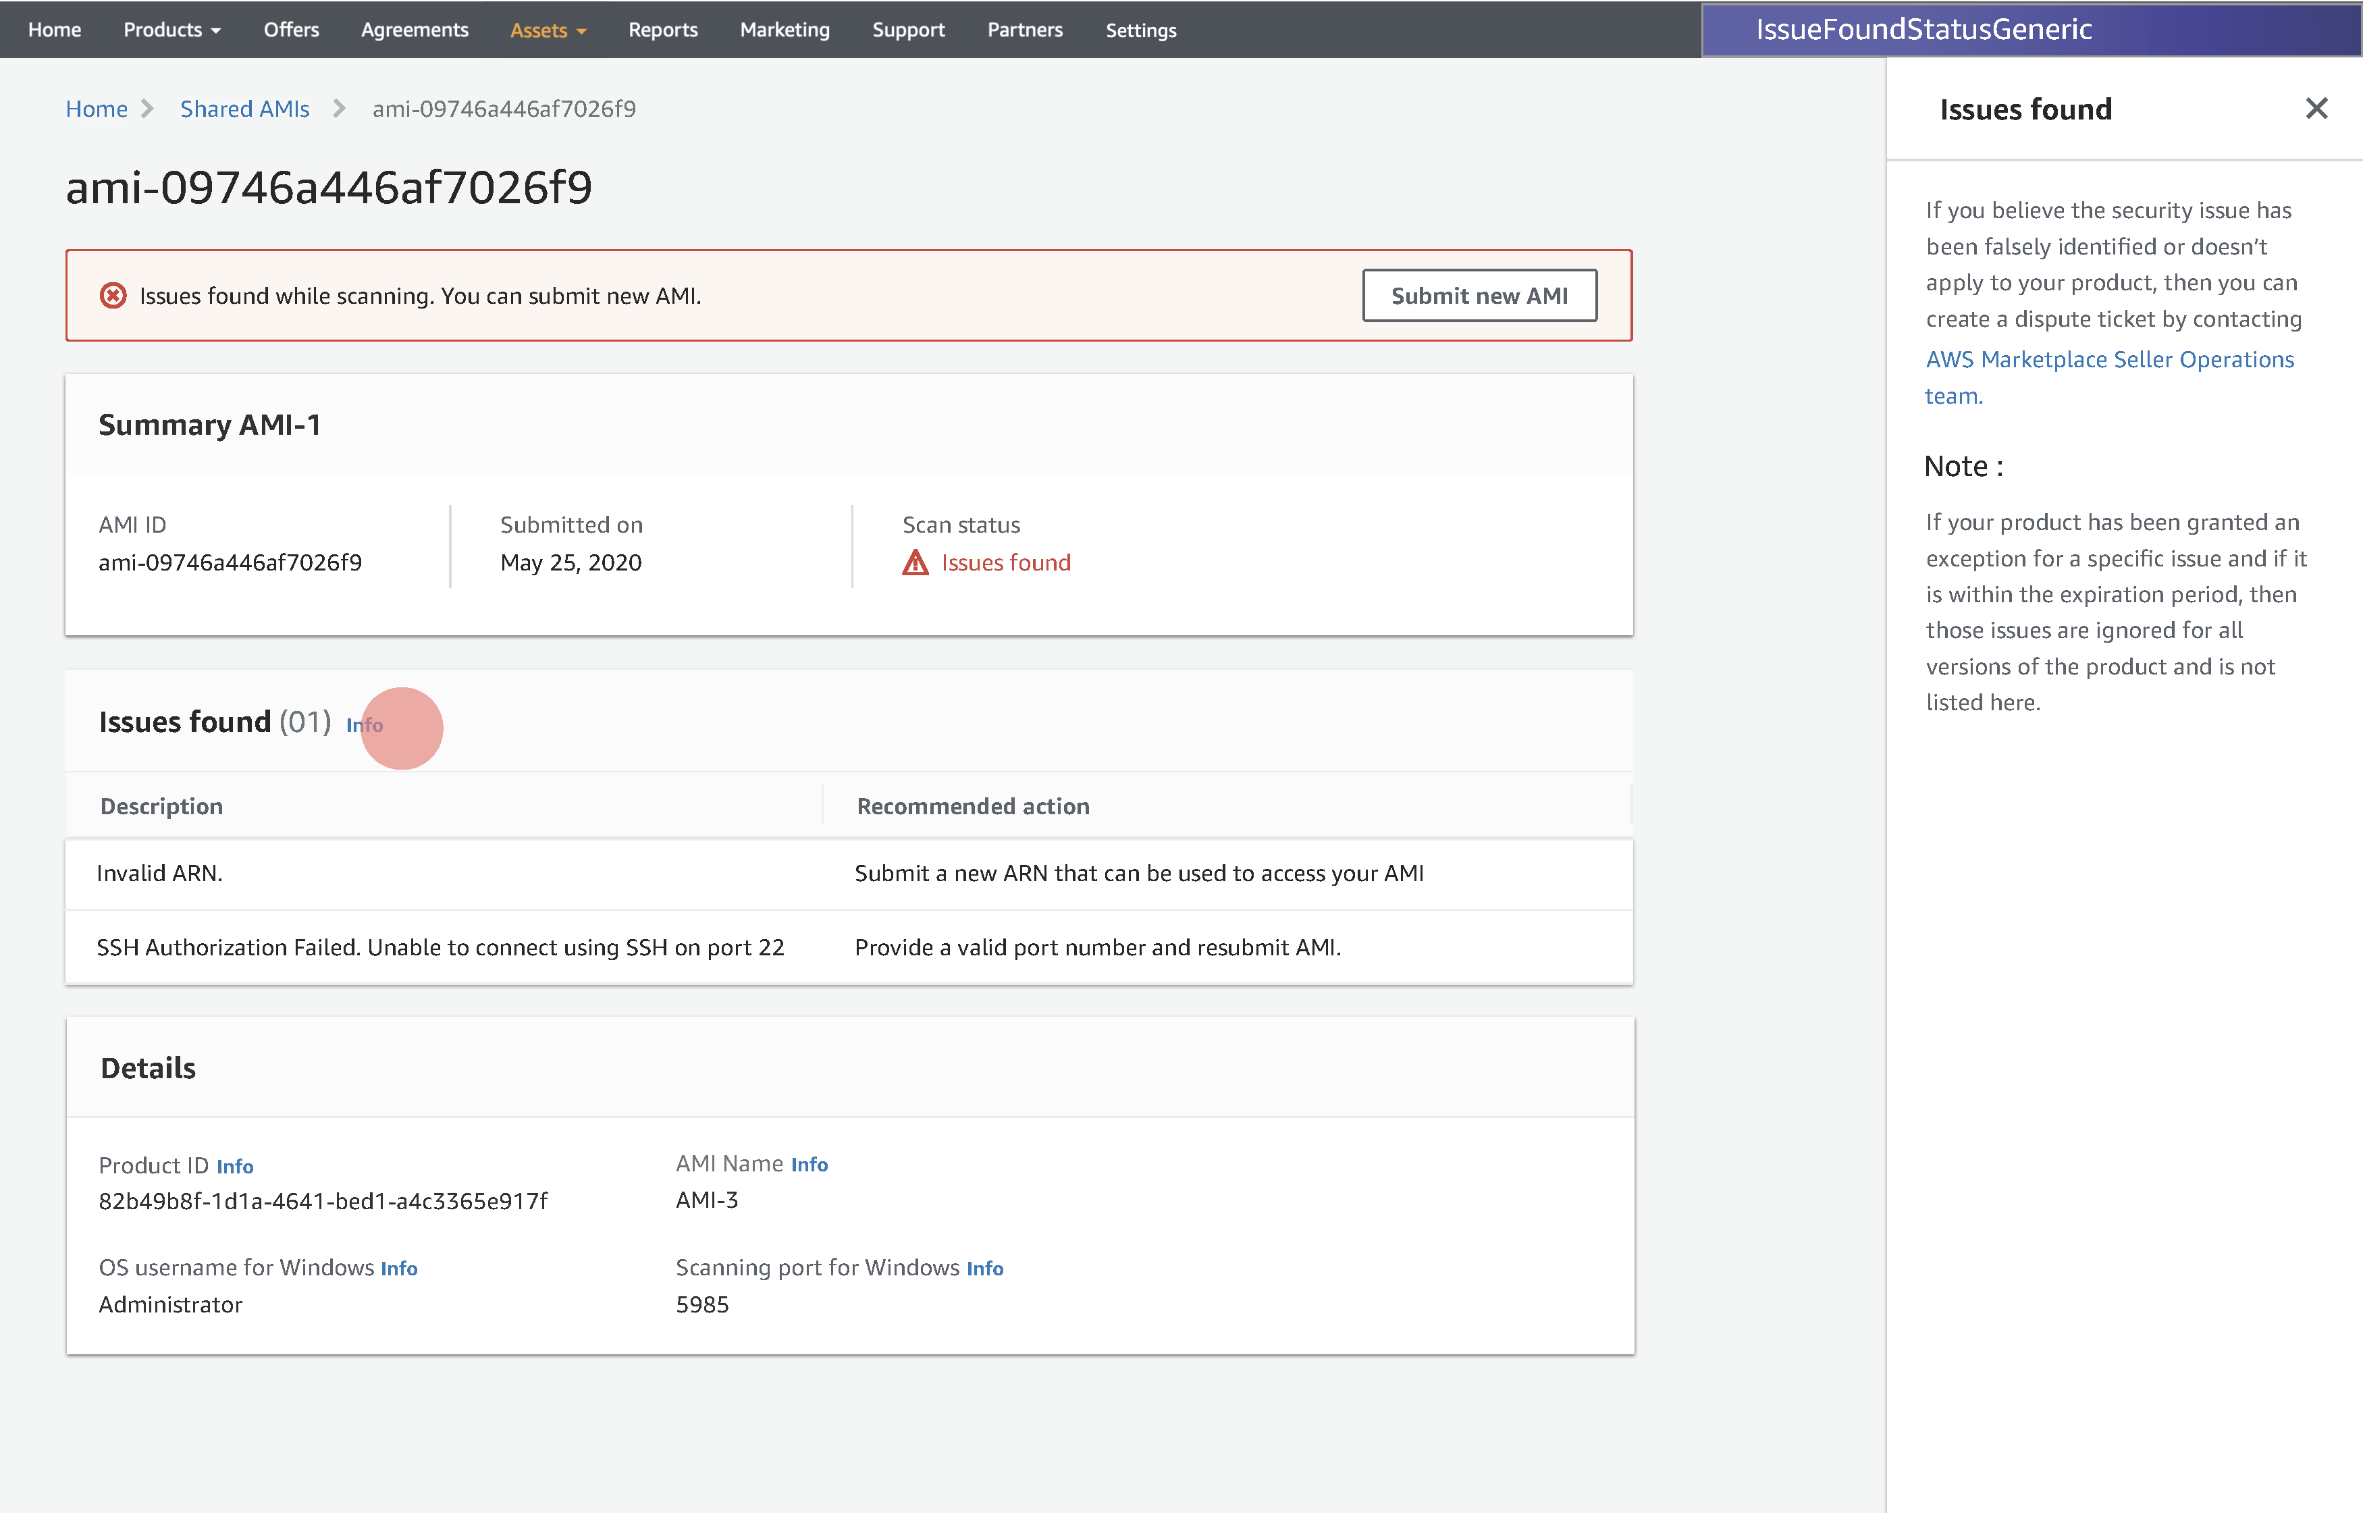The width and height of the screenshot is (2363, 1513).
Task: Open the Reports menu item
Action: (x=663, y=30)
